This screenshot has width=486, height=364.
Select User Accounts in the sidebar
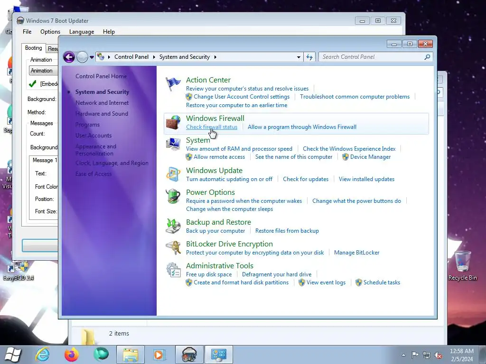click(x=93, y=136)
